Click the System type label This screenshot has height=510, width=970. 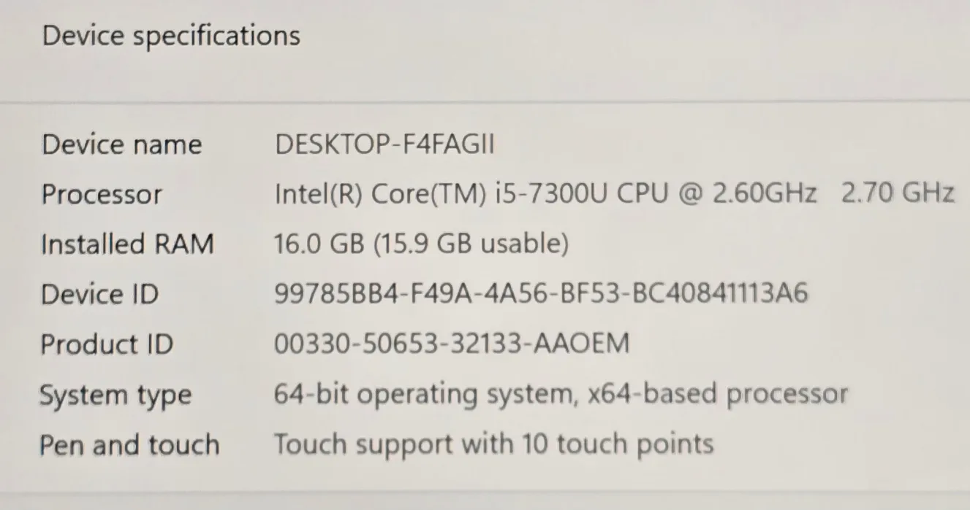[x=115, y=395]
